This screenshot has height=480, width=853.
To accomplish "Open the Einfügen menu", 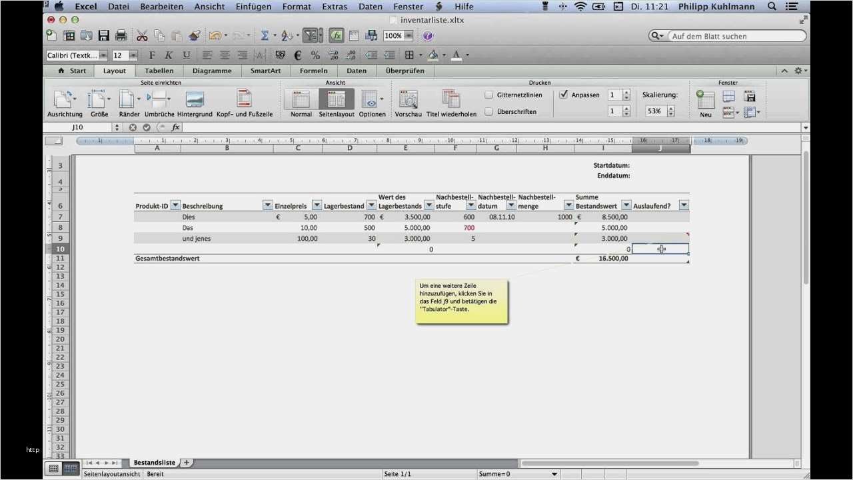I will pos(253,7).
